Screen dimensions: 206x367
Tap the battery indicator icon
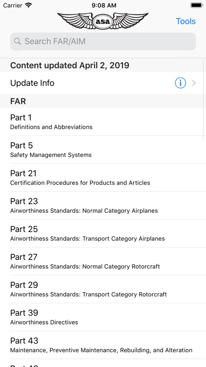click(197, 5)
